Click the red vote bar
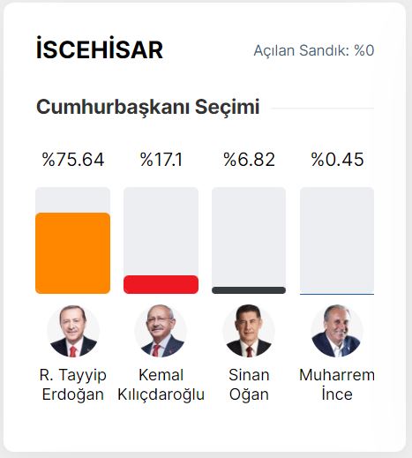This screenshot has width=412, height=458. (161, 284)
